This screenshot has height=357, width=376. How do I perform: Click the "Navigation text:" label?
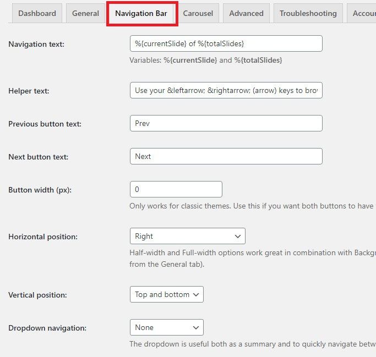pyautogui.click(x=36, y=44)
